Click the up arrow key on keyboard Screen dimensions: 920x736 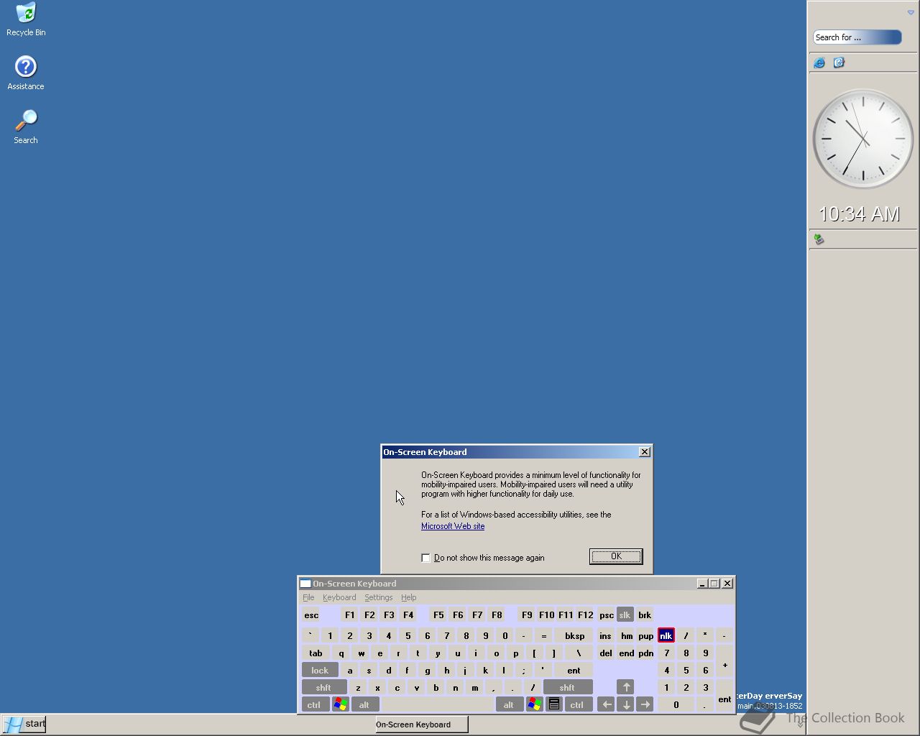625,687
